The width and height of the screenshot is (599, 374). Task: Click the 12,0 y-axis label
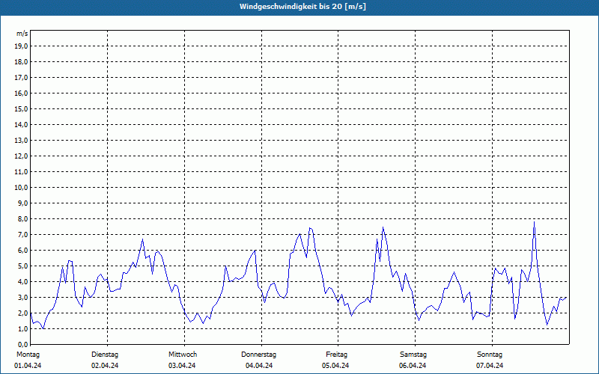coord(21,156)
